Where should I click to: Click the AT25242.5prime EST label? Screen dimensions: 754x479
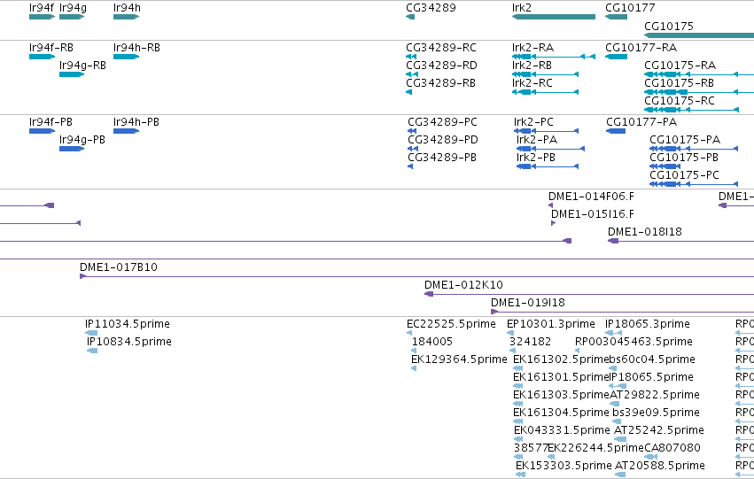(x=659, y=431)
